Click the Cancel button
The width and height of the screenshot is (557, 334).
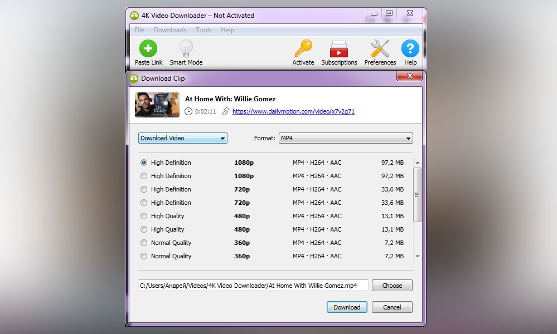[x=392, y=307]
